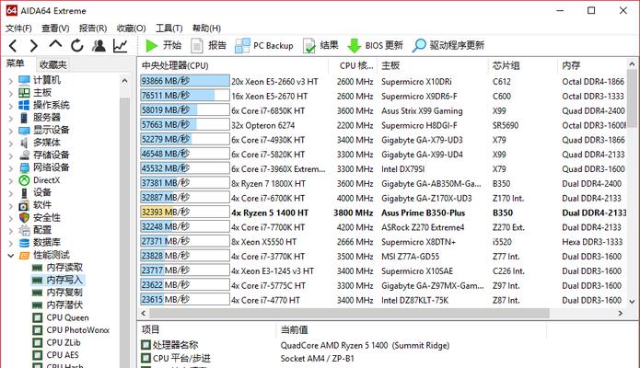This screenshot has height=368, width=640.
Task: Select the 配置 gear icon
Action: (25, 231)
